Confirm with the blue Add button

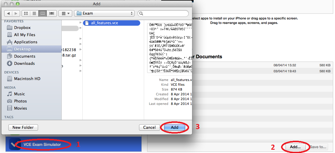pos(175,127)
